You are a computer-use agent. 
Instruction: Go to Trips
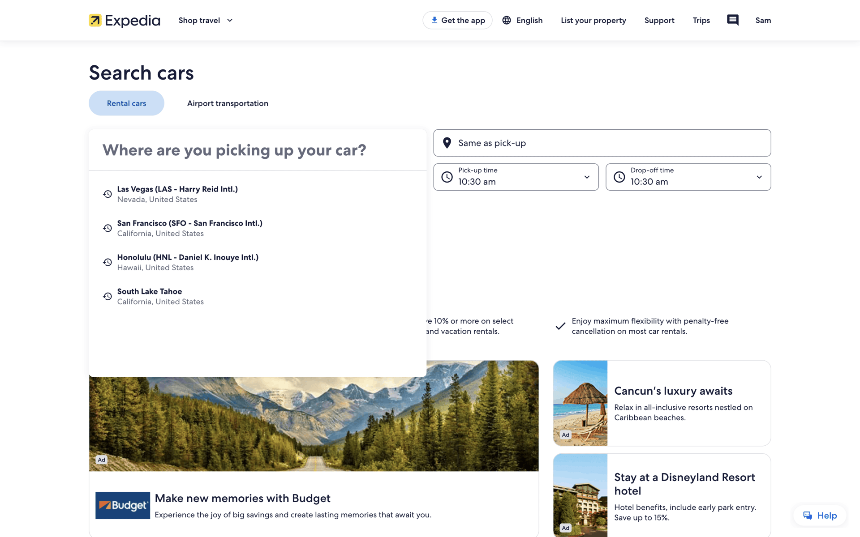point(701,21)
